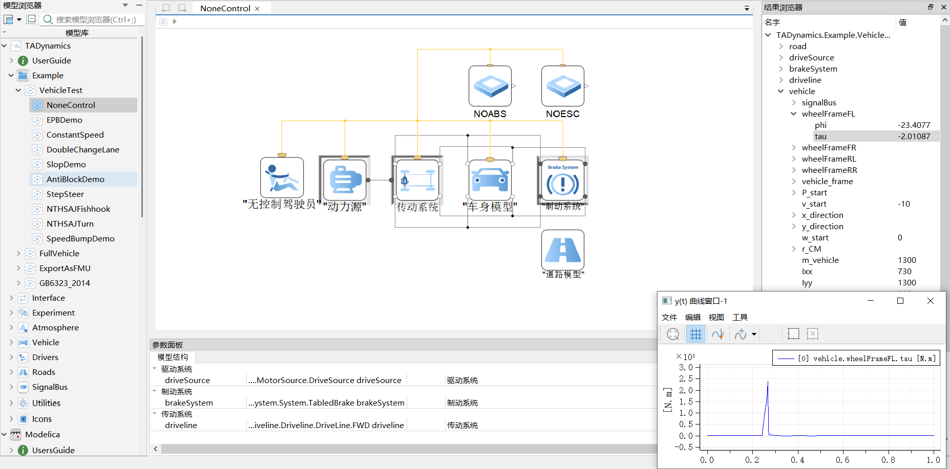950x469 pixels.
Task: Click the collapse-all icon in model browser
Action: [31, 19]
